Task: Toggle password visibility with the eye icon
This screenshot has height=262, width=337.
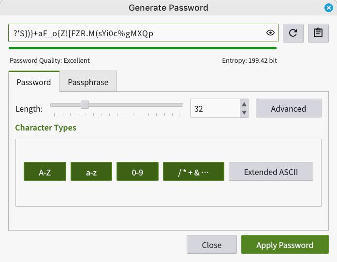Action: (x=270, y=33)
